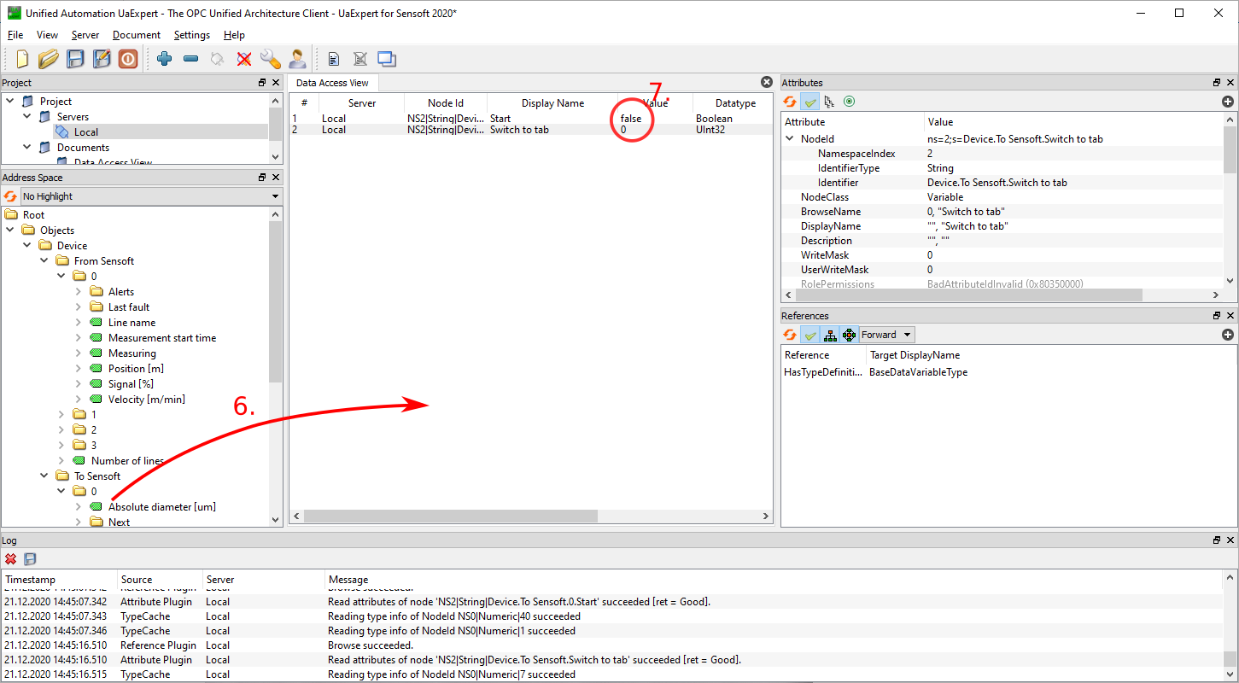This screenshot has width=1239, height=683.
Task: Sort by the Display Name column header
Action: tap(552, 103)
